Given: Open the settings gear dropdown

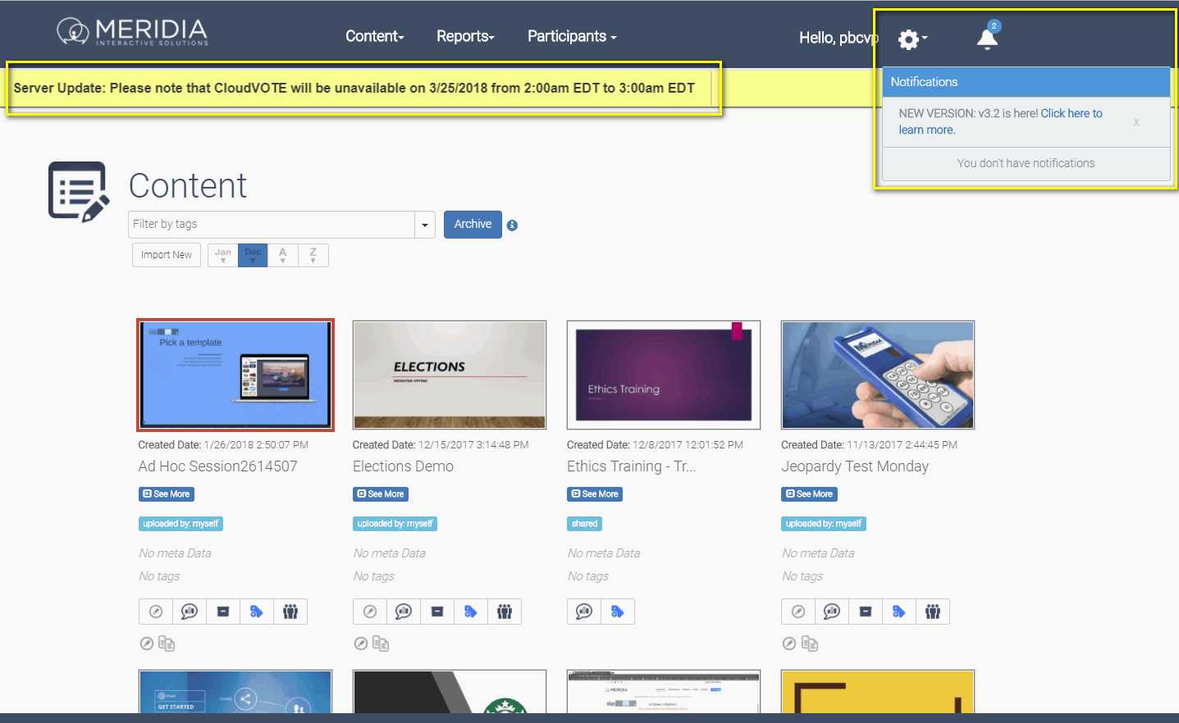Looking at the screenshot, I should click(x=912, y=39).
